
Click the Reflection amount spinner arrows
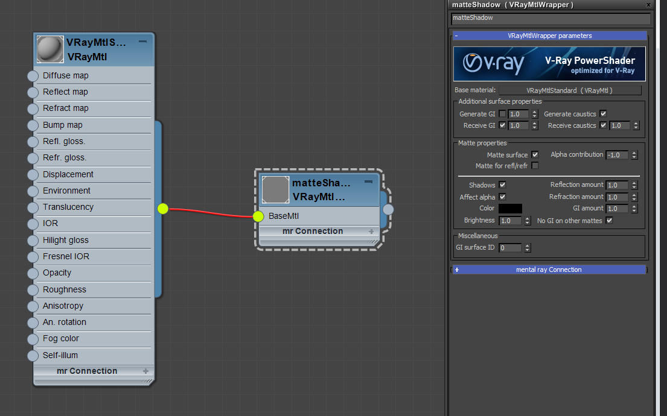[x=634, y=185]
